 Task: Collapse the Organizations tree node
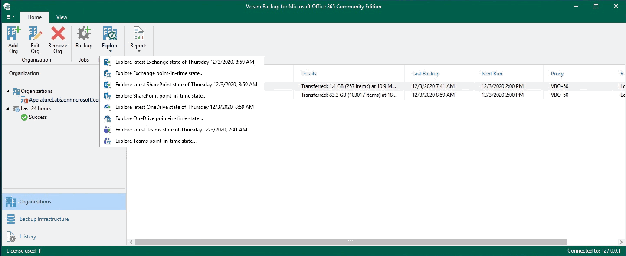tap(7, 91)
